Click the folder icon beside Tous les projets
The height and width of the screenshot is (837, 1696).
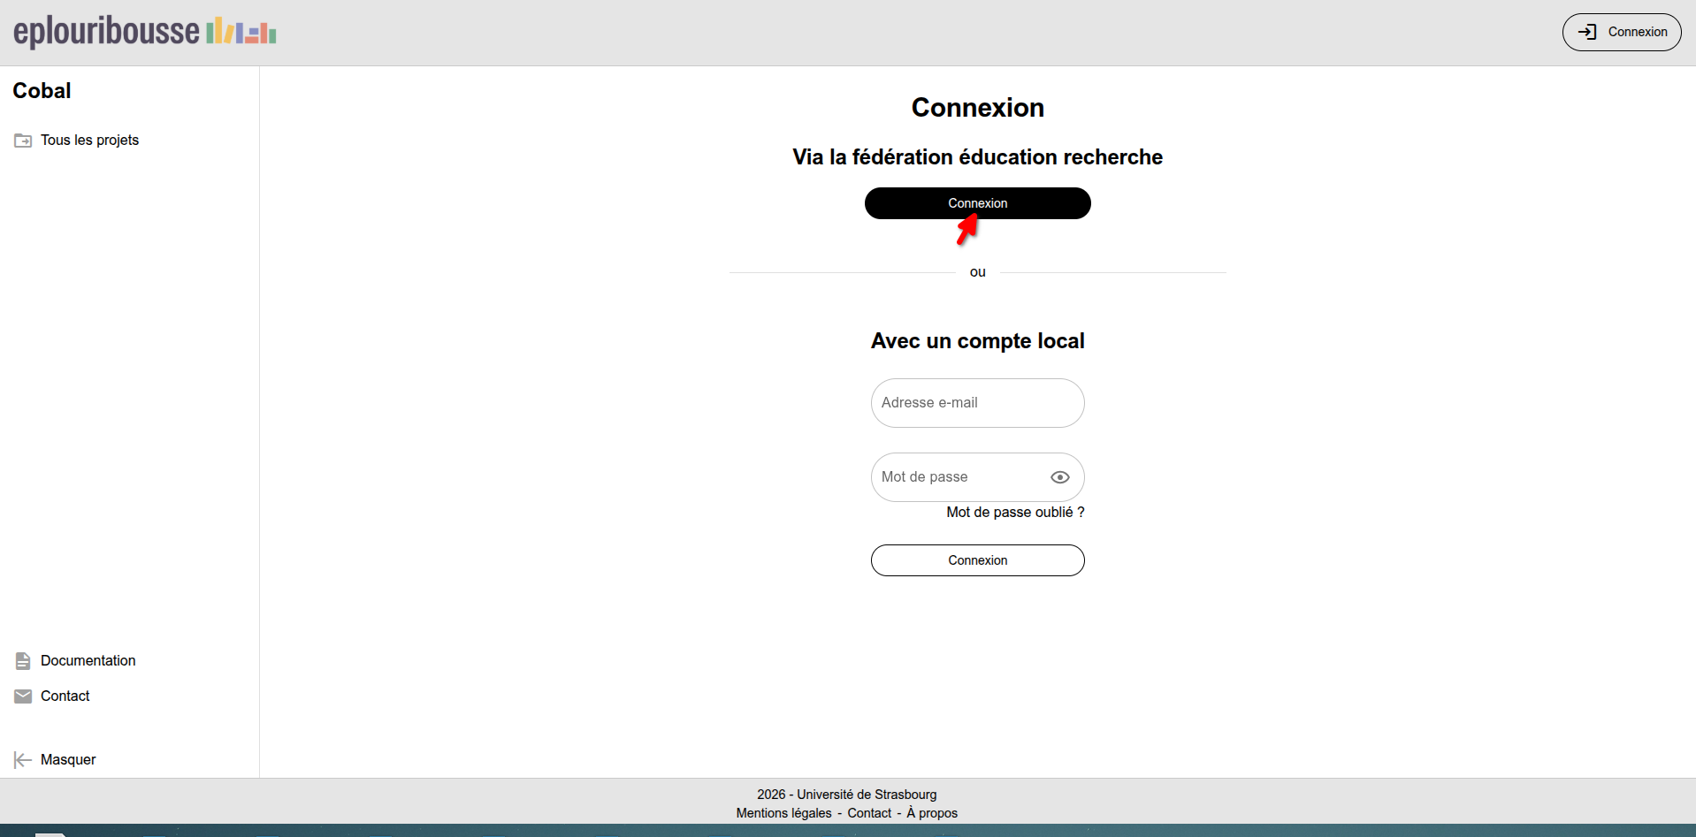23,141
